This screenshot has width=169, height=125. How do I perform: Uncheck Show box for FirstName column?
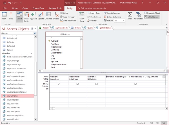tap(59, 84)
